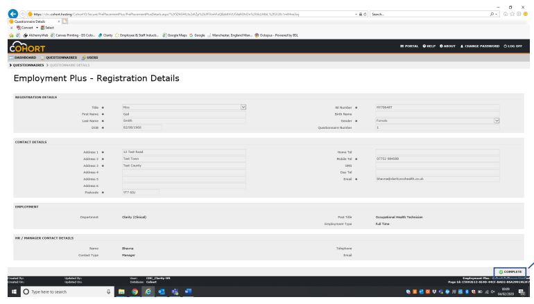Click the Address 2 input field

point(184,159)
